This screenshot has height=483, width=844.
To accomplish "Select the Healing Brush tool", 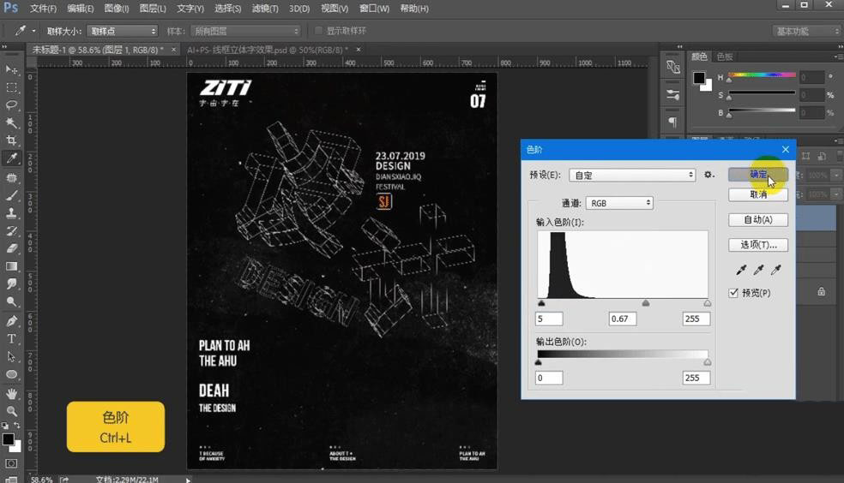I will 11,177.
